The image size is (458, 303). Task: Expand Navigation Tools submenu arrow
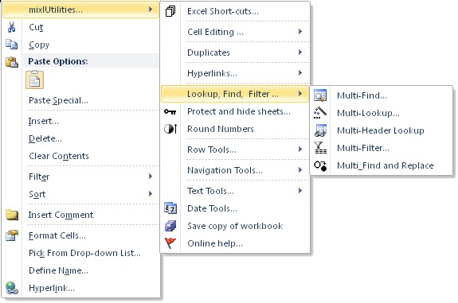coord(300,169)
